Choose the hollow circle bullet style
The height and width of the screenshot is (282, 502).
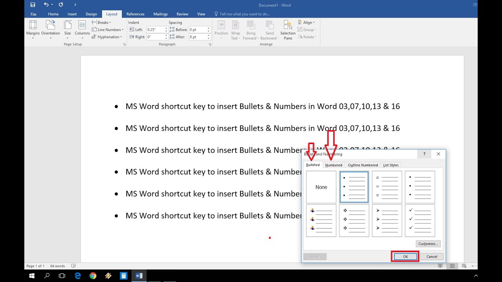pyautogui.click(x=387, y=187)
